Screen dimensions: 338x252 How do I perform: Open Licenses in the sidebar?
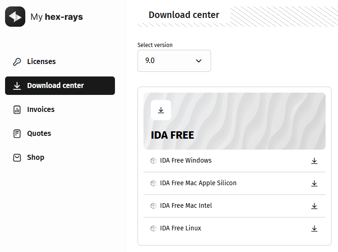point(60,62)
